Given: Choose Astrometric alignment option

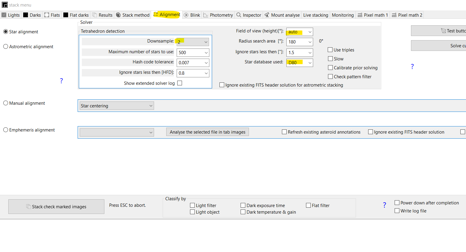Looking at the screenshot, I should (6, 46).
